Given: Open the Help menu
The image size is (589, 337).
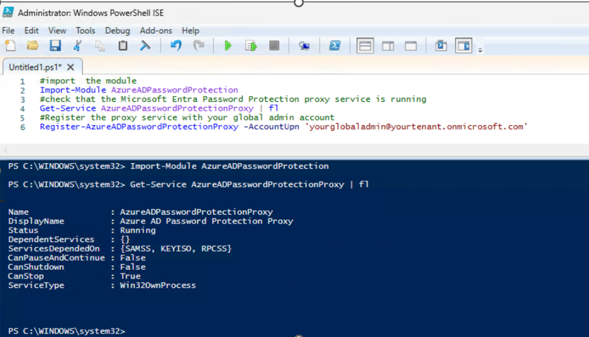Looking at the screenshot, I should click(x=190, y=31).
